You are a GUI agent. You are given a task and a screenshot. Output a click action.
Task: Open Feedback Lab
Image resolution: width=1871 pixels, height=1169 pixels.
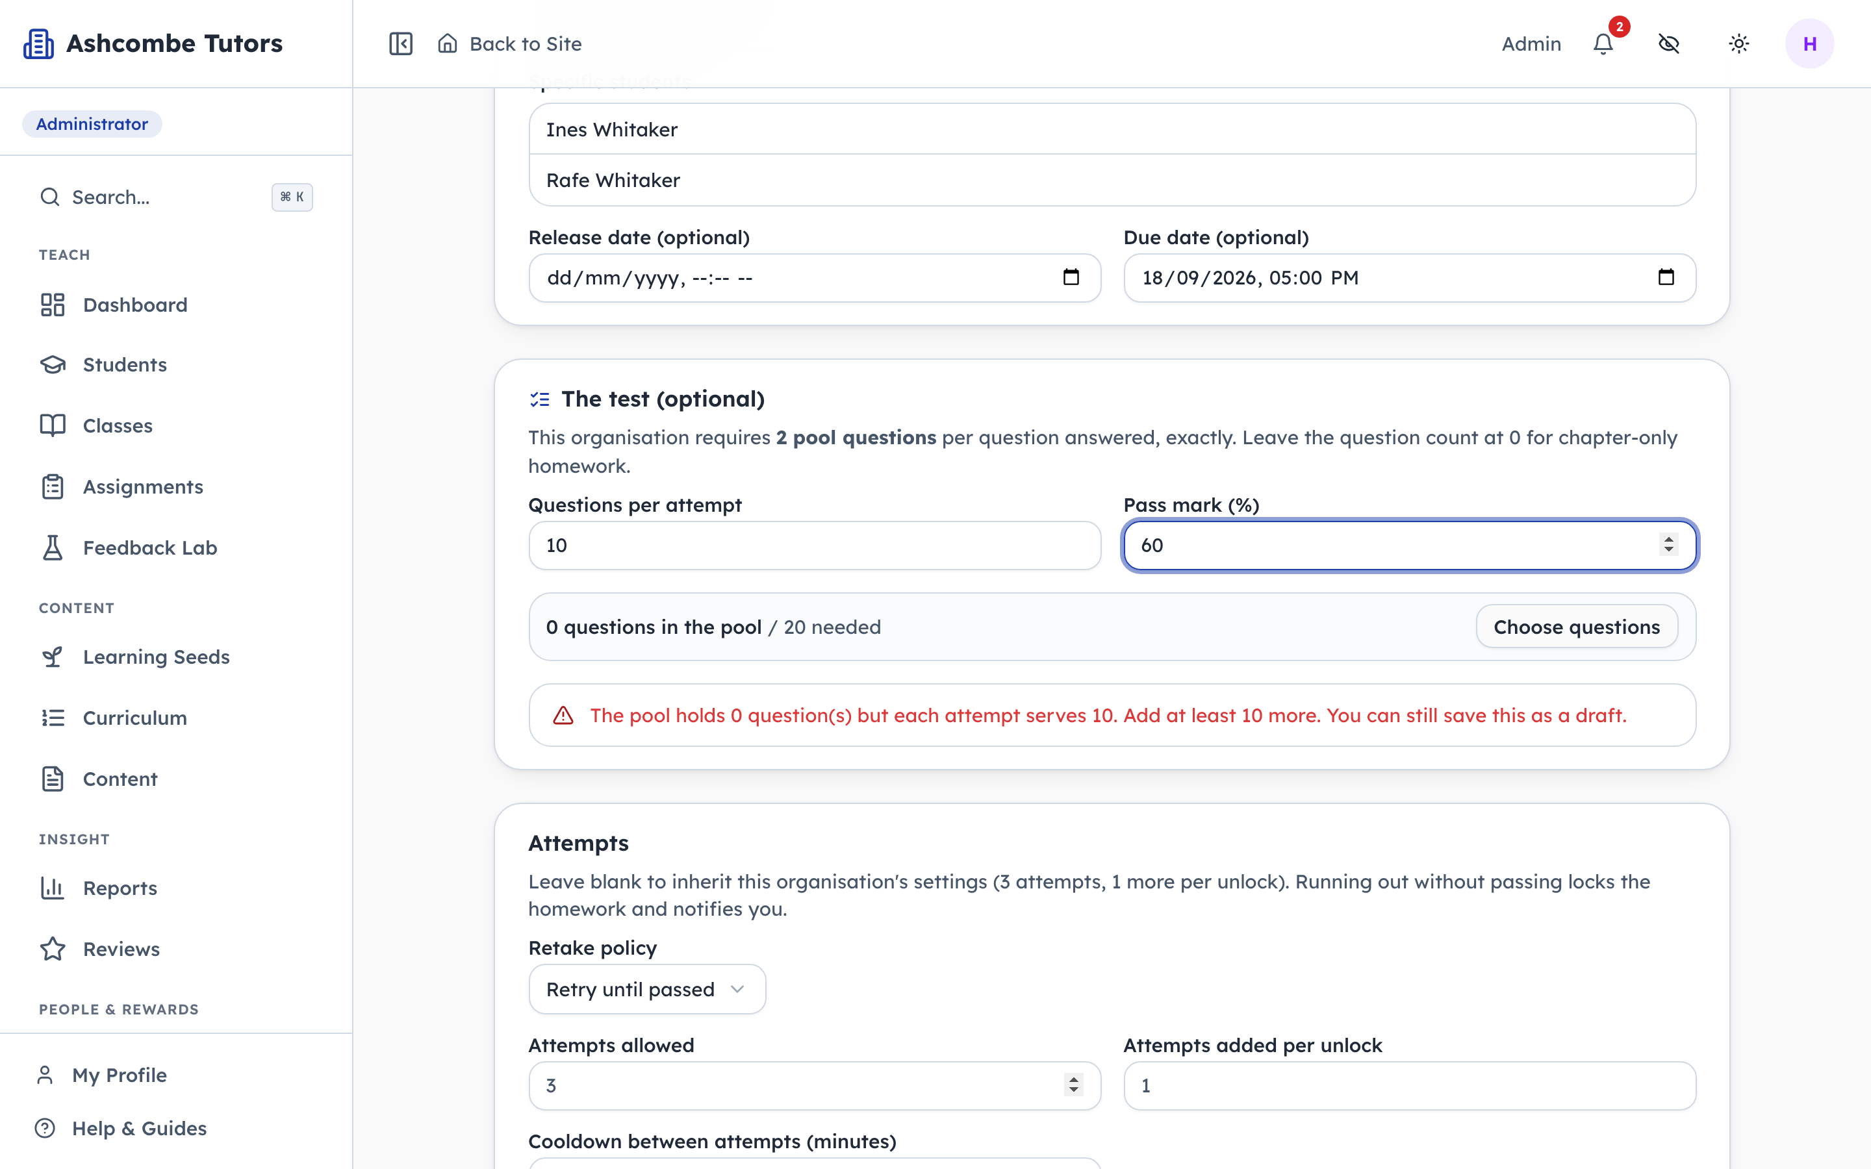tap(150, 547)
